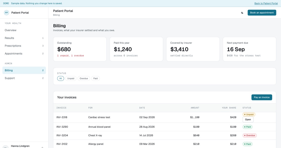
Task: Click the Paid badge on invoice INV-3102
Action: [x=247, y=144]
